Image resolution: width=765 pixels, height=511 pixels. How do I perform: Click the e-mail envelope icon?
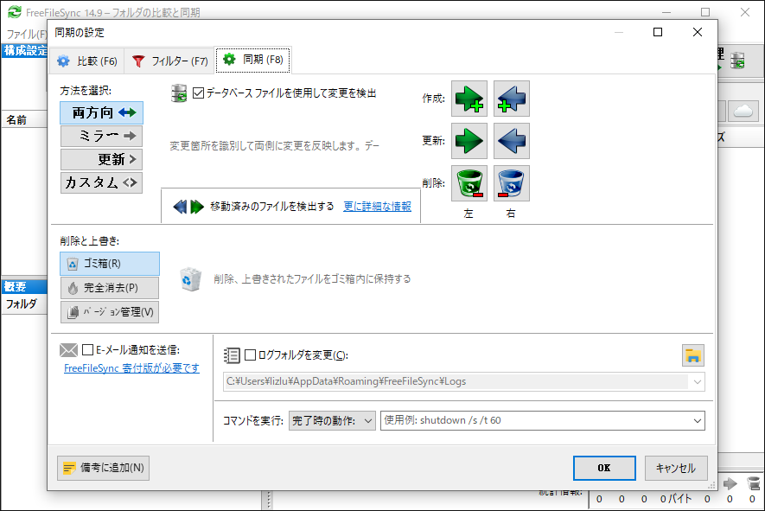[x=69, y=350]
